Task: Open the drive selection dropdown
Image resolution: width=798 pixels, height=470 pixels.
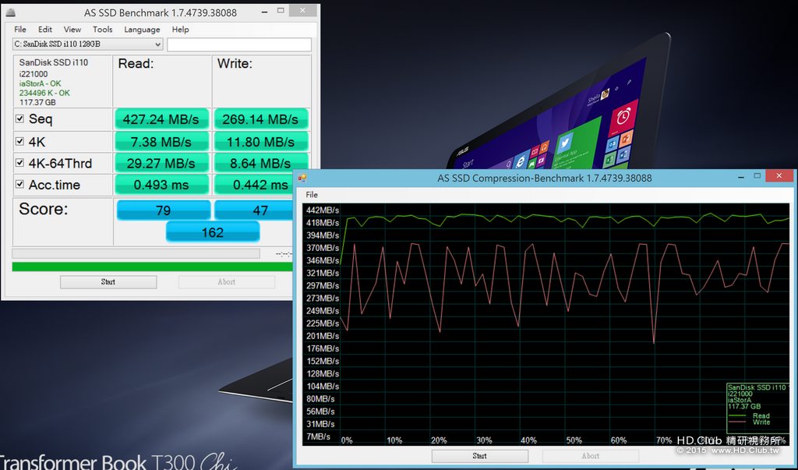Action: (x=87, y=44)
